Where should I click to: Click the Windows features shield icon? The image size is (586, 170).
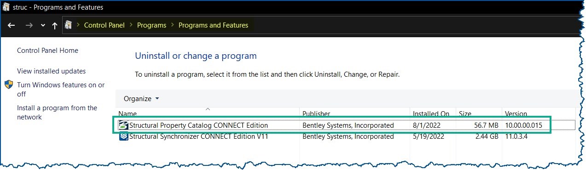click(x=9, y=85)
